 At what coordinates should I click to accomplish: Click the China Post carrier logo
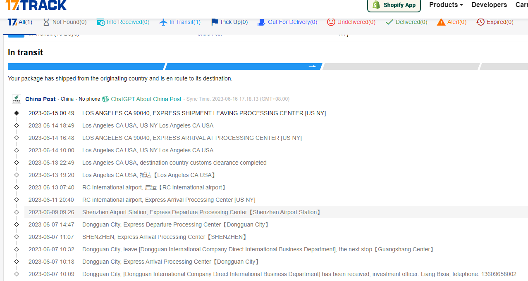(17, 99)
